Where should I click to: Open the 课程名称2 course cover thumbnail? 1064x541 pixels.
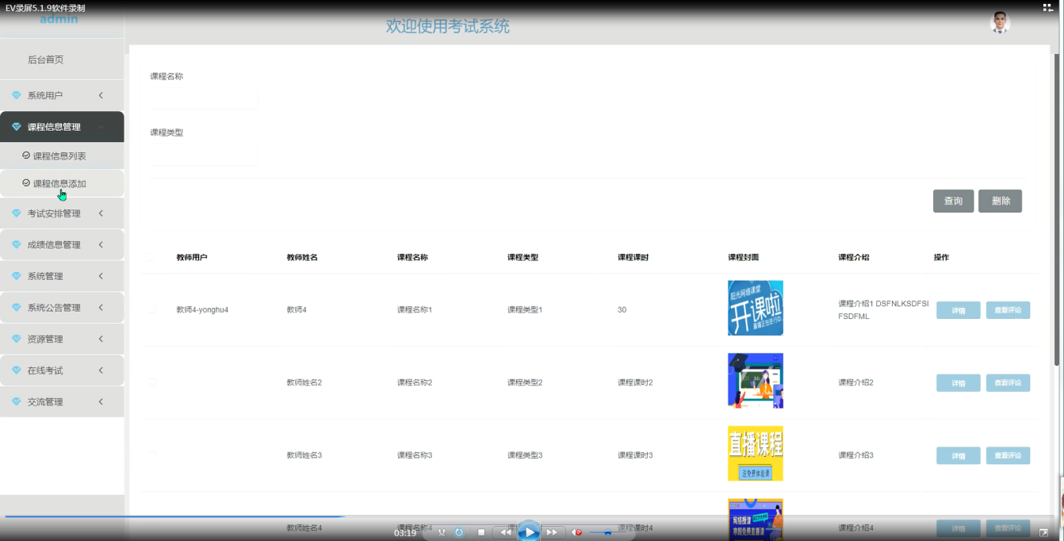(x=756, y=381)
